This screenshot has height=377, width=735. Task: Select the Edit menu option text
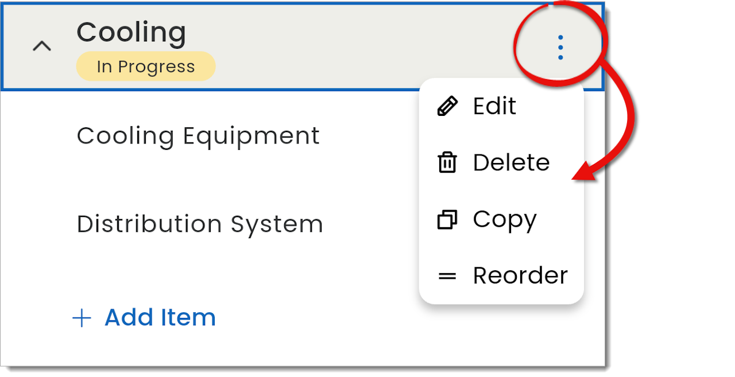point(494,107)
